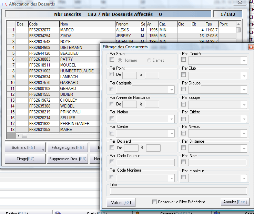Expand the Par Nation combo box
This screenshot has width=254, height=214.
(172, 119)
